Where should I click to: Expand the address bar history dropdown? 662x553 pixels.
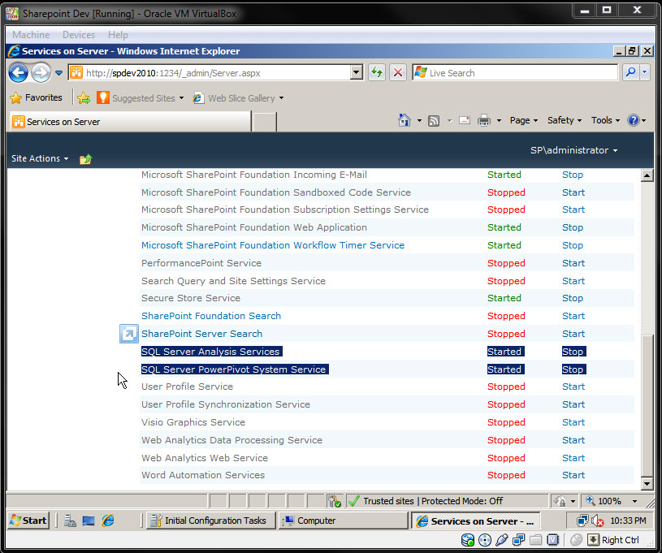(x=357, y=72)
